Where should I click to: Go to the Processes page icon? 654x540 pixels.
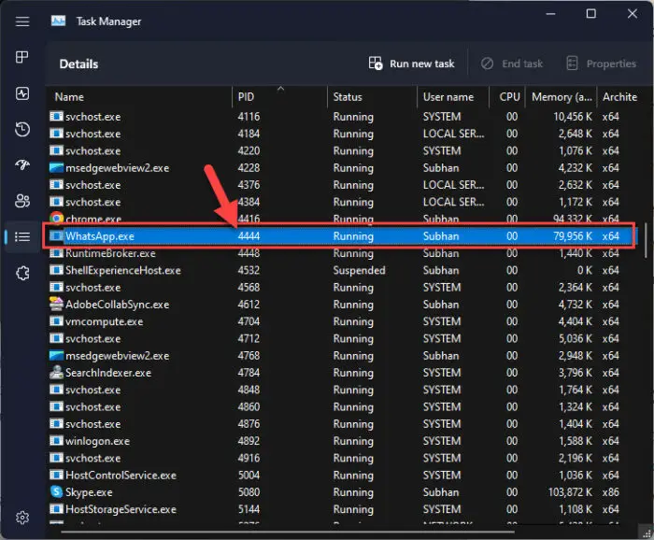click(22, 57)
